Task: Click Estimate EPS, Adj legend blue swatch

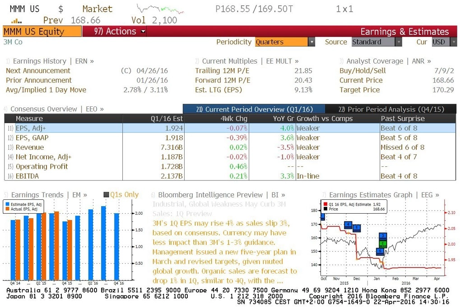Action: (x=8, y=204)
